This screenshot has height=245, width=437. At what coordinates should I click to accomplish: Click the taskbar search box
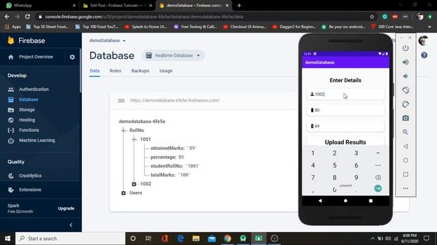pos(70,238)
